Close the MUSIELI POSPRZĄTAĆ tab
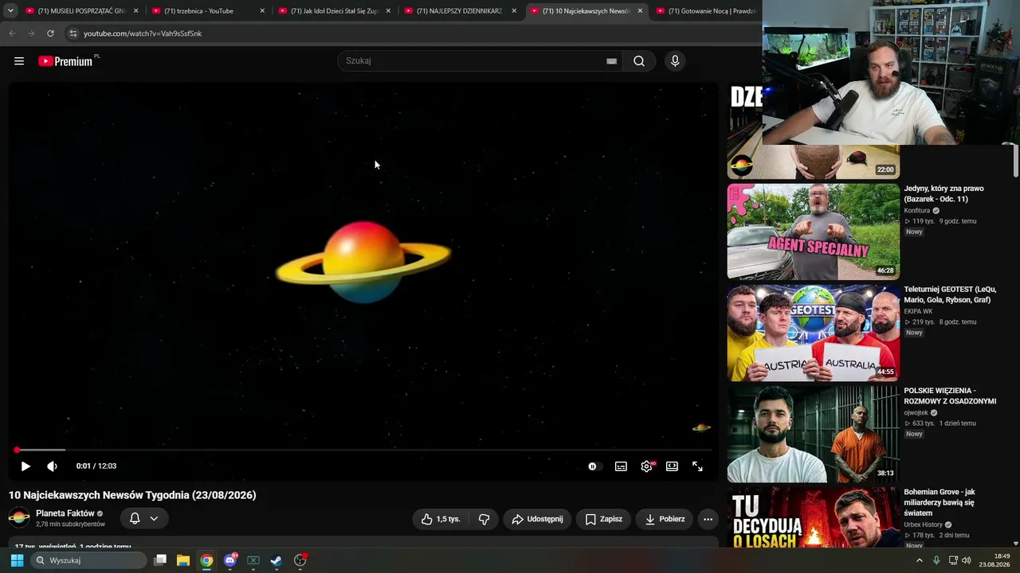Image resolution: width=1020 pixels, height=573 pixels. tap(136, 11)
